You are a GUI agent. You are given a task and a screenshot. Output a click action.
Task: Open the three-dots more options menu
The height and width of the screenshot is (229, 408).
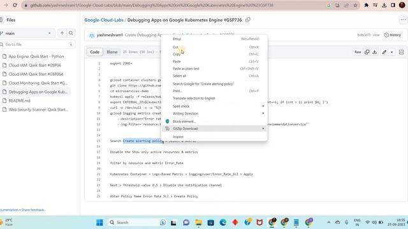(403, 20)
